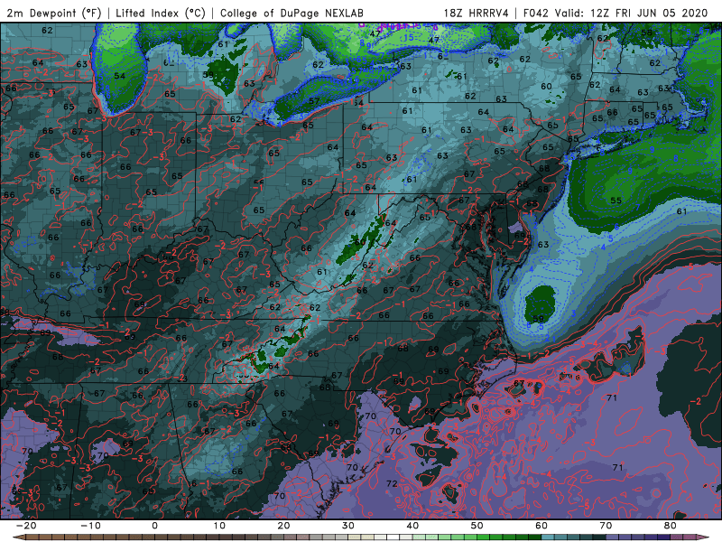722x542 pixels.
Task: Click the 72 dewpoint value off Carolina coast
Action: (x=392, y=483)
